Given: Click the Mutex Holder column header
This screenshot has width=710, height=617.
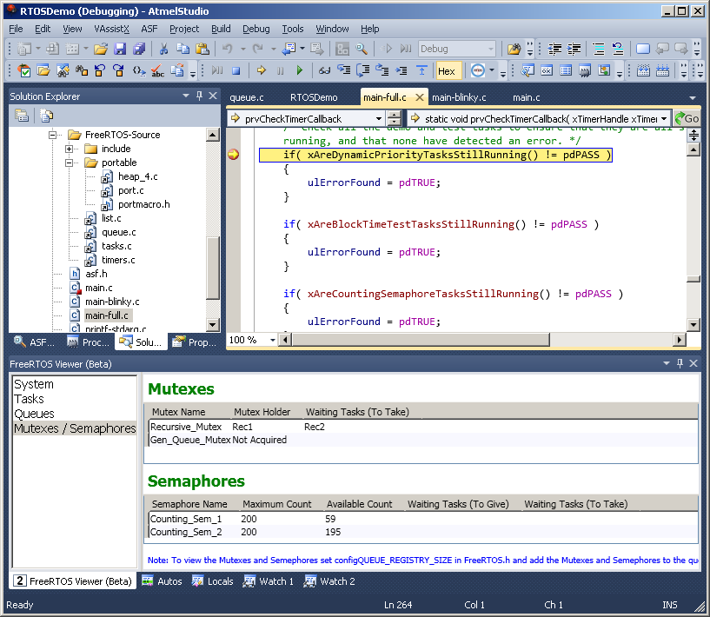Looking at the screenshot, I should 262,412.
